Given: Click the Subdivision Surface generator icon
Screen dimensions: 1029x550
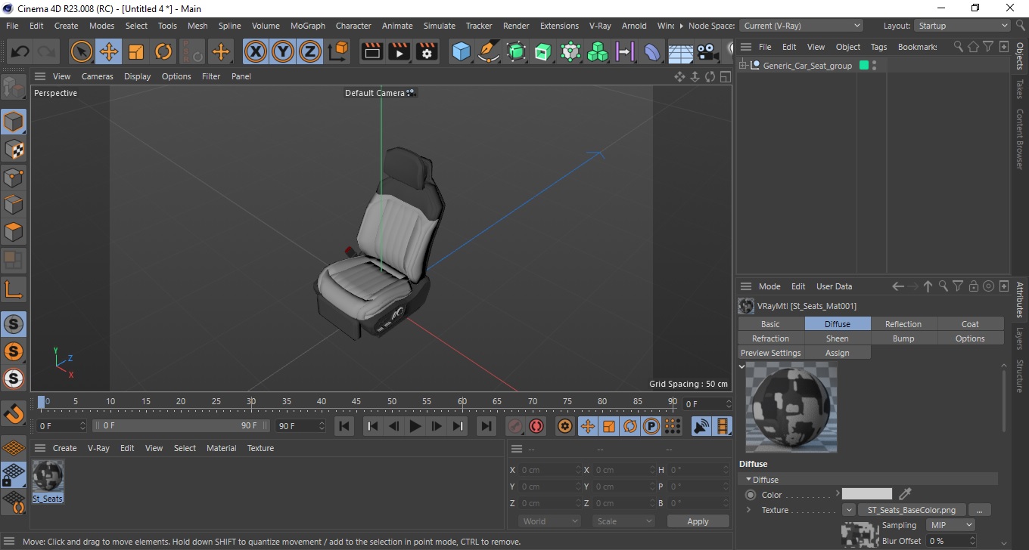Looking at the screenshot, I should pyautogui.click(x=516, y=52).
